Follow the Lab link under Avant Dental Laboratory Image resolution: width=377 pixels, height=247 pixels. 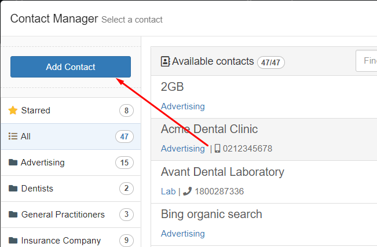pos(169,191)
